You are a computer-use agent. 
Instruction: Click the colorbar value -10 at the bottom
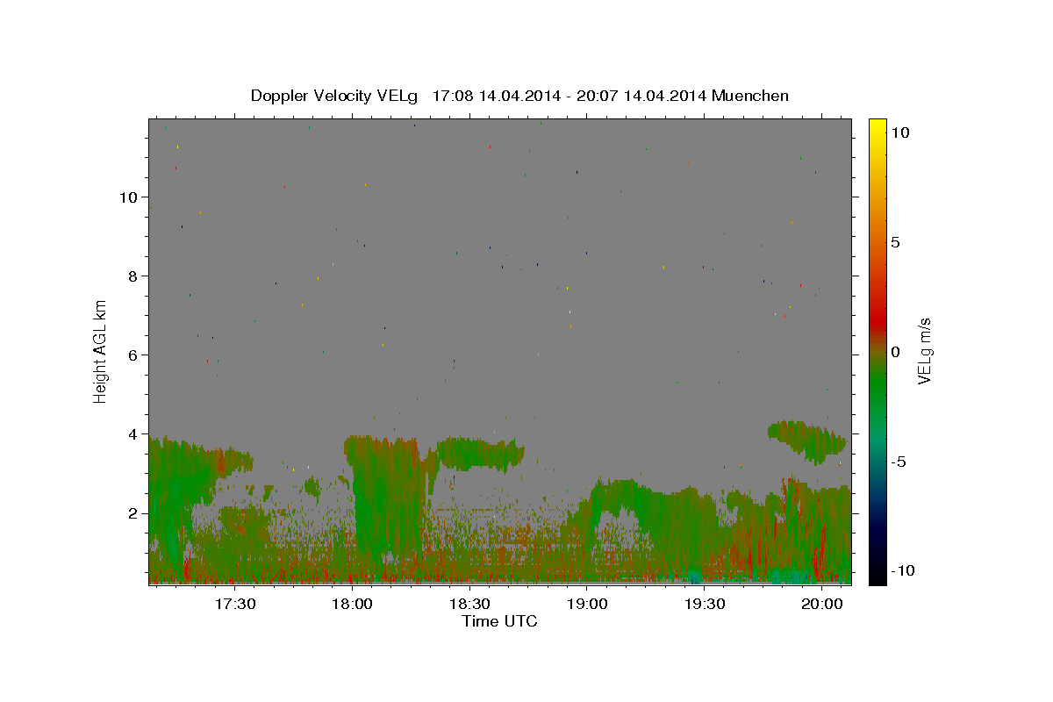click(x=903, y=571)
